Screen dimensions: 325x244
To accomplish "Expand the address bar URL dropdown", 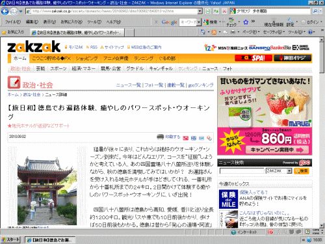I will pyautogui.click(x=200, y=11).
